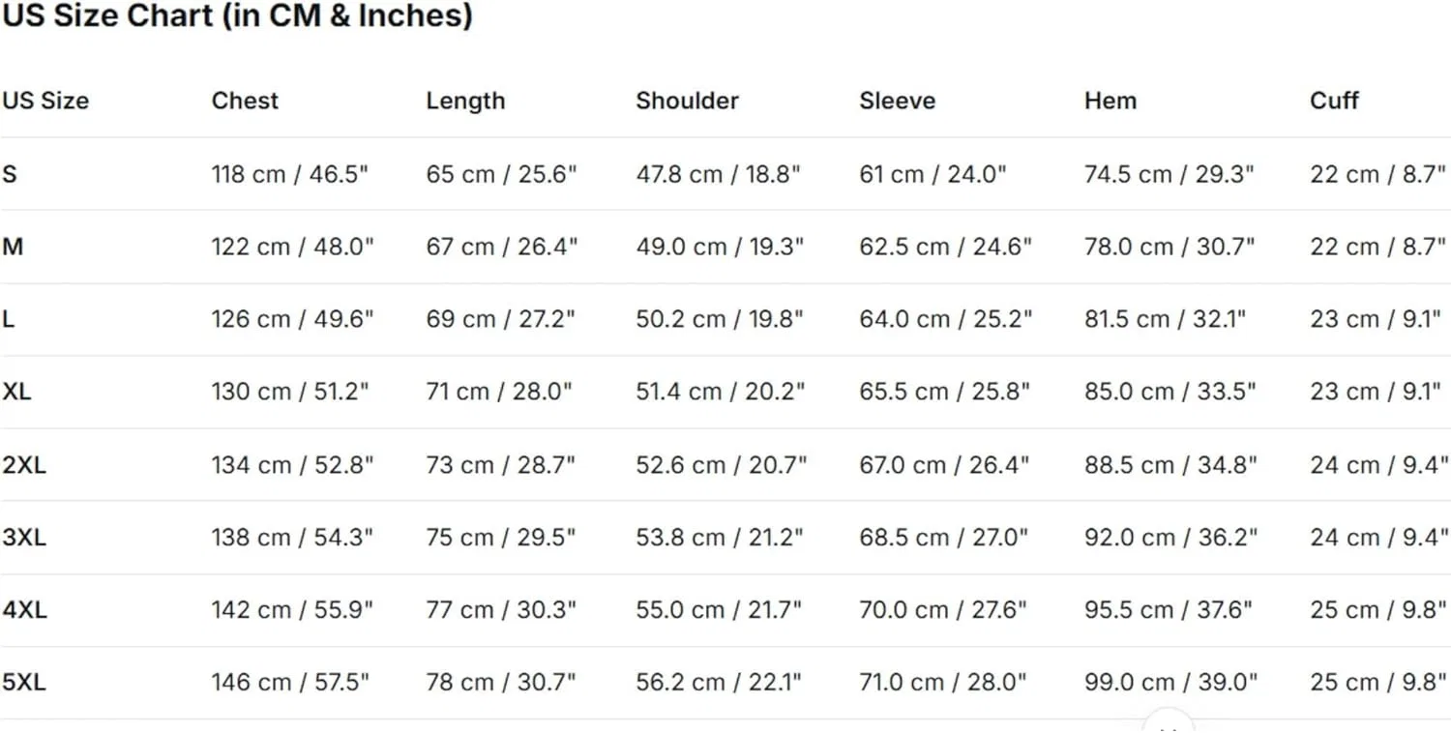Click length value 69 cm / 27.2"
The image size is (1451, 733).
click(500, 319)
